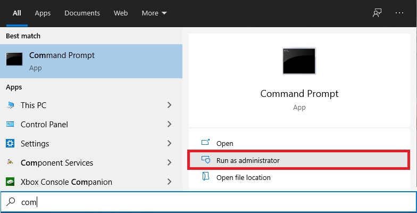Switch to the Documents tab
The width and height of the screenshot is (417, 213).
[x=82, y=13]
